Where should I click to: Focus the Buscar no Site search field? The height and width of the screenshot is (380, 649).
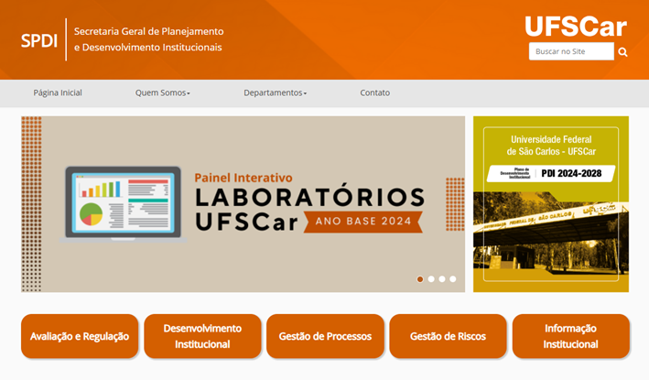[571, 51]
